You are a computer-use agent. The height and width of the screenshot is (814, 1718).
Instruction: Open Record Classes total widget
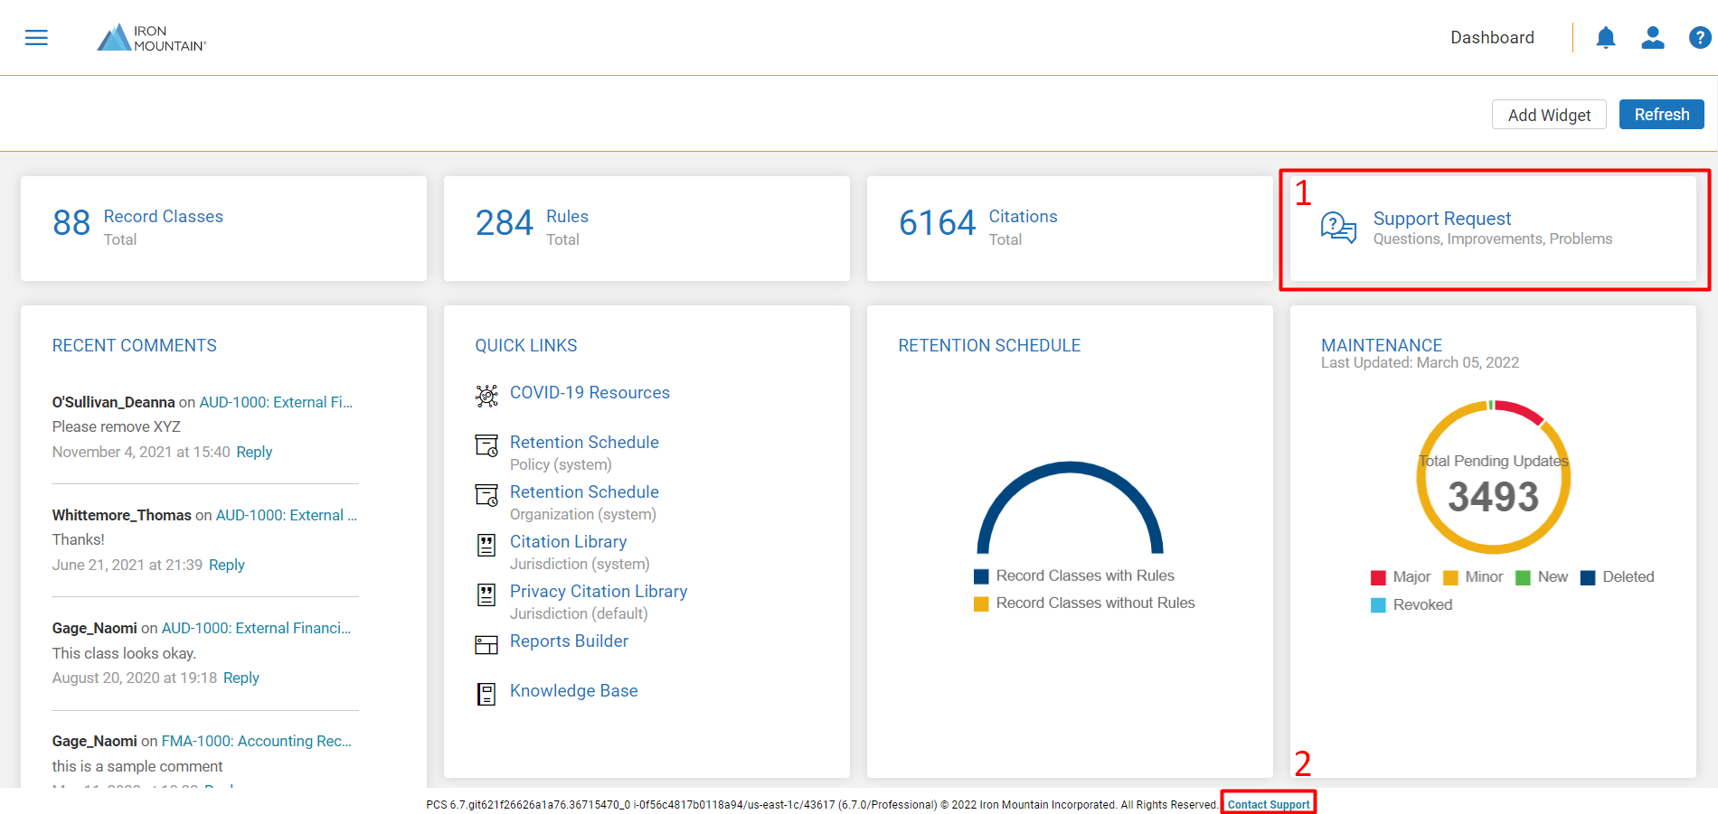223,229
